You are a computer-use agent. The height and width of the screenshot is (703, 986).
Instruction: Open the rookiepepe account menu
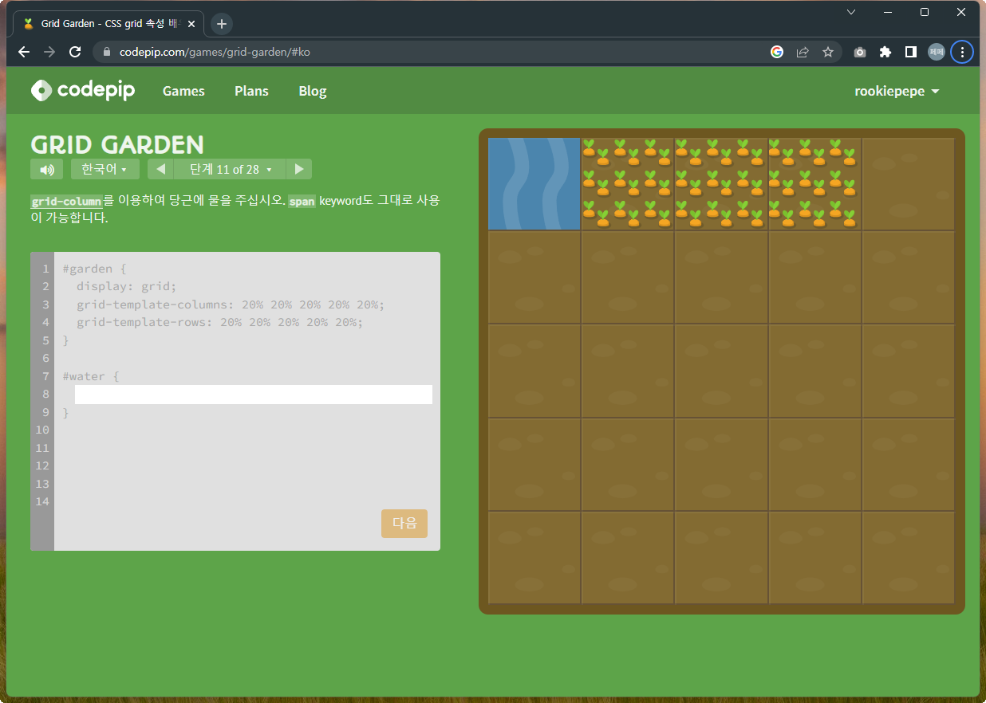pos(897,91)
